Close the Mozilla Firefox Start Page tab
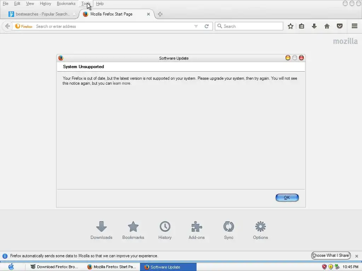Image resolution: width=362 pixels, height=271 pixels. (148, 14)
